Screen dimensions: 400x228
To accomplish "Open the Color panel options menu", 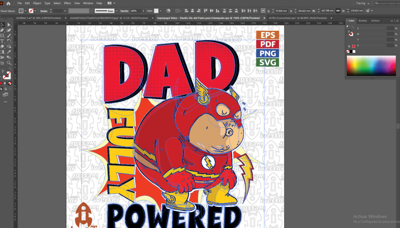I will tap(397, 21).
